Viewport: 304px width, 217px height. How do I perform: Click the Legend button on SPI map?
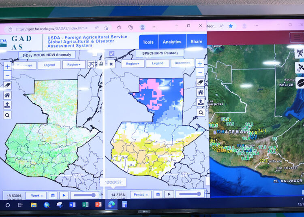(157, 64)
